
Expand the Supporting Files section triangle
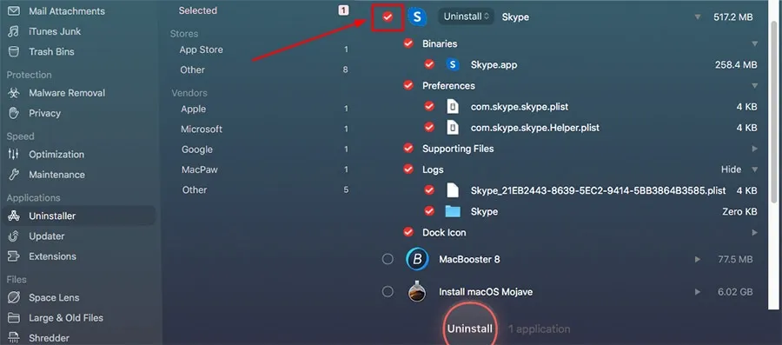coord(754,149)
